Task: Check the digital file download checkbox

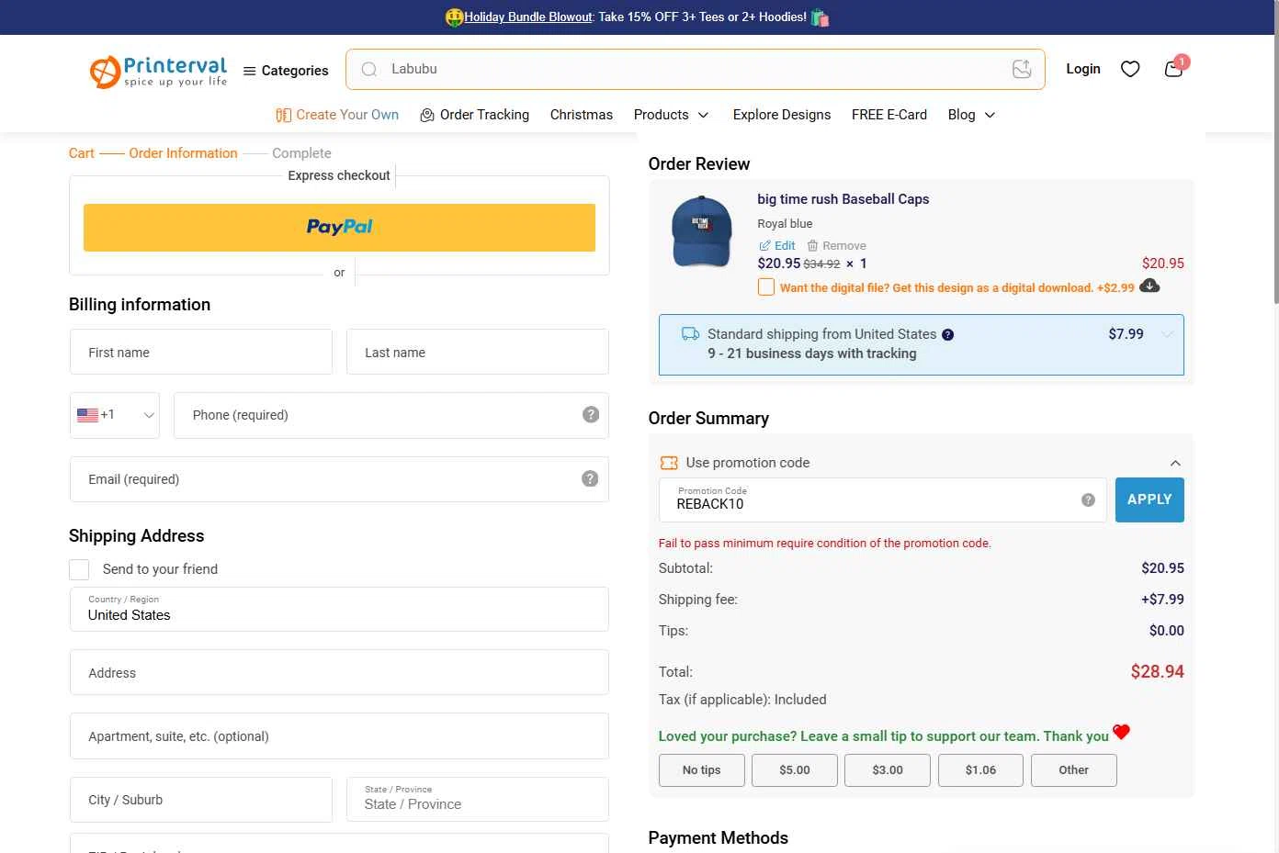Action: coord(765,287)
